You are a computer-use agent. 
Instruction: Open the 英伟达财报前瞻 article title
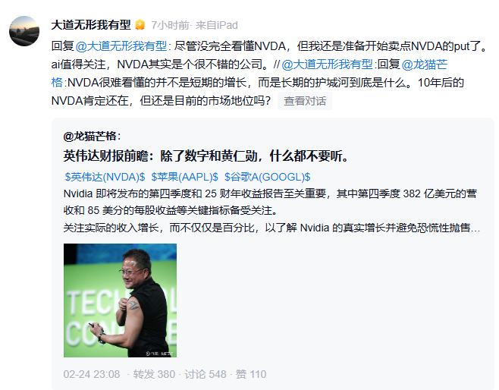click(207, 156)
